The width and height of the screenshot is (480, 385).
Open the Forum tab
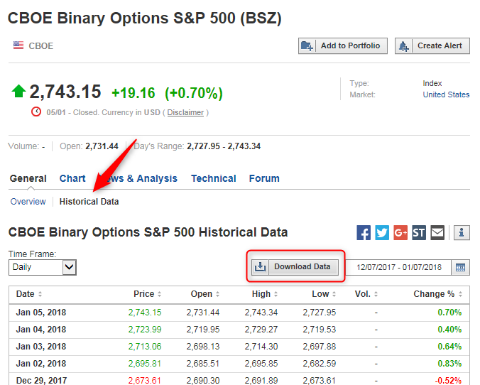pyautogui.click(x=264, y=178)
